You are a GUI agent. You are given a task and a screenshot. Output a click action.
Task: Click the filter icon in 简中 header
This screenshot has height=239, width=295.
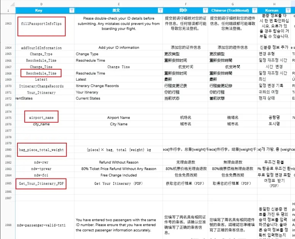coord(205,10)
